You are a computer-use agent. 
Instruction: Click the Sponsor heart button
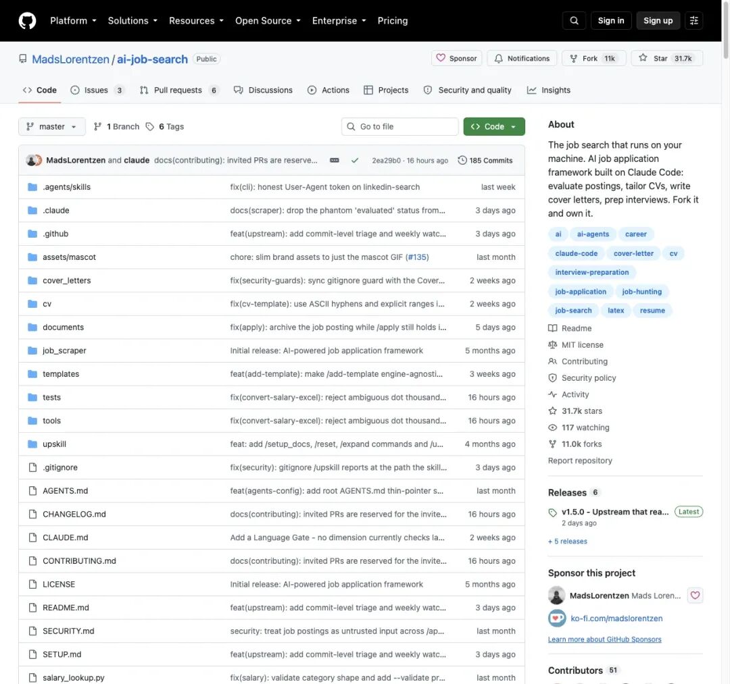[456, 58]
